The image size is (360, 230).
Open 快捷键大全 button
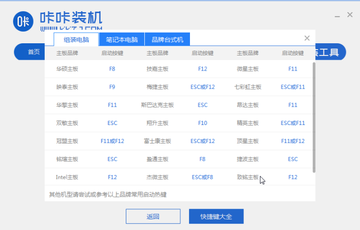pyautogui.click(x=216, y=216)
